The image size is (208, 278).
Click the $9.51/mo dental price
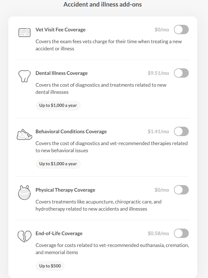[158, 73]
